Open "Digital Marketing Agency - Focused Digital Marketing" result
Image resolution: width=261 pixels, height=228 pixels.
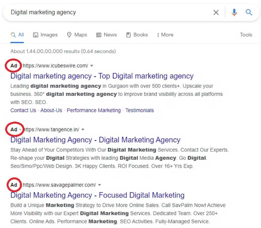pos(97,195)
